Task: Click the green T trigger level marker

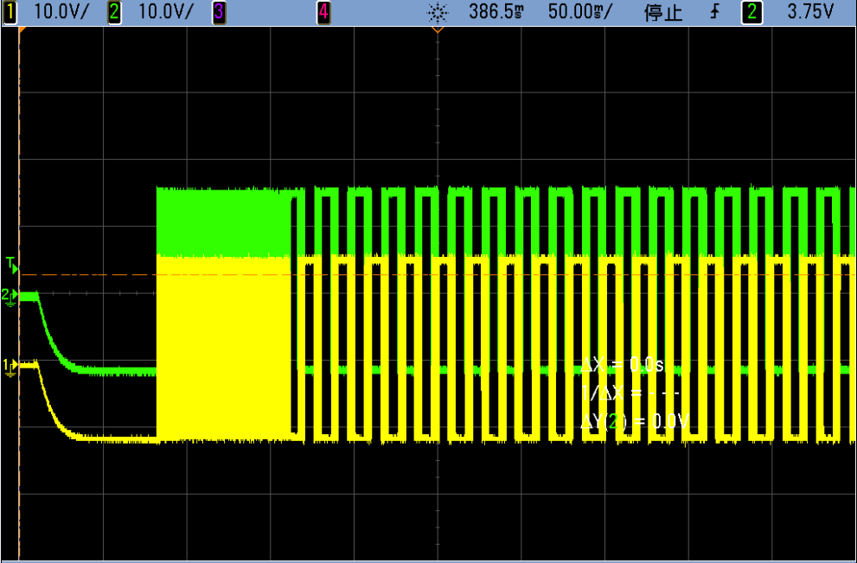Action: tap(11, 262)
